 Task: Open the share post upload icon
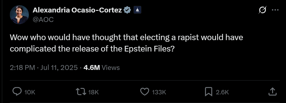[272, 92]
